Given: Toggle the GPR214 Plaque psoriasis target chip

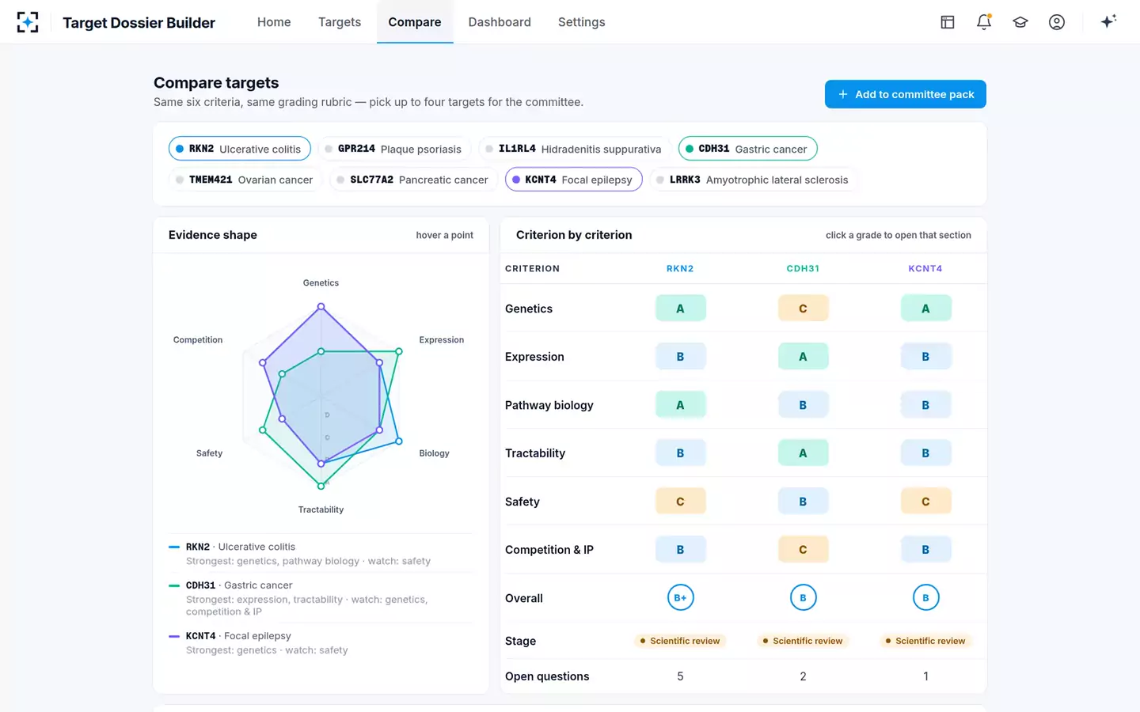Looking at the screenshot, I should 393,149.
